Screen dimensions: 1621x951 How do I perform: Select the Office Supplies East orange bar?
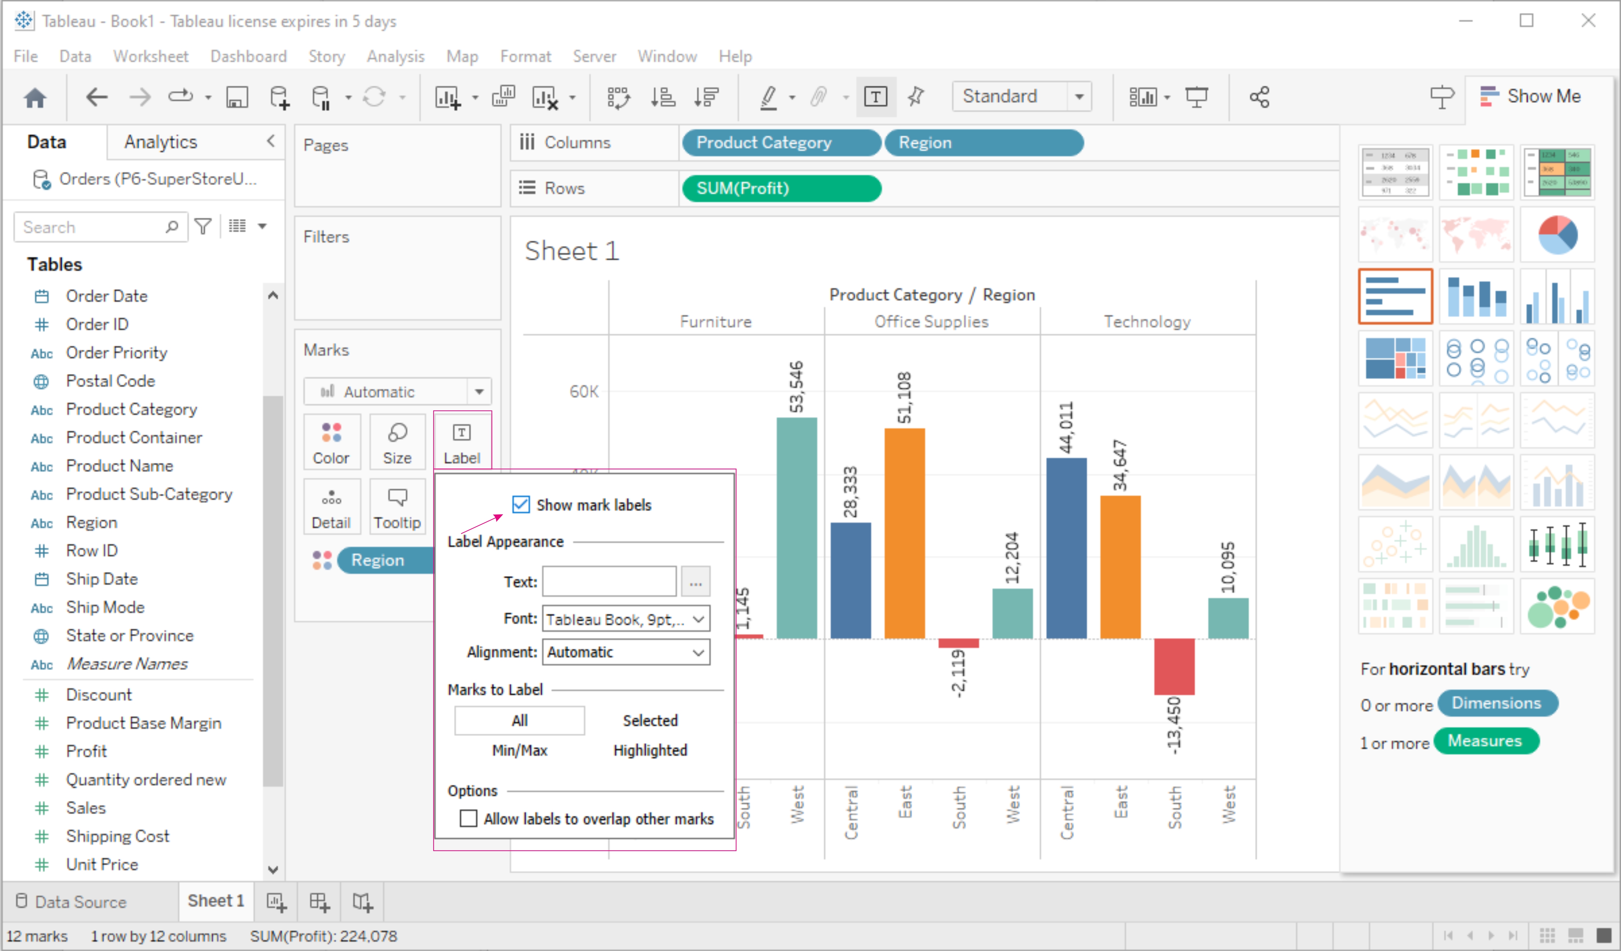coord(904,533)
